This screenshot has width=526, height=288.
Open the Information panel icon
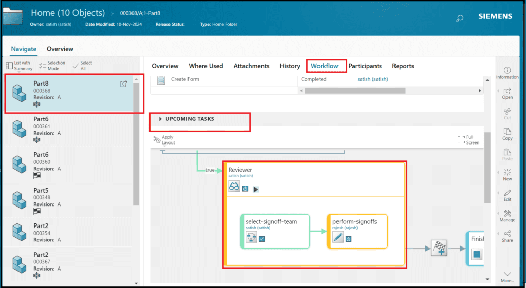click(507, 70)
